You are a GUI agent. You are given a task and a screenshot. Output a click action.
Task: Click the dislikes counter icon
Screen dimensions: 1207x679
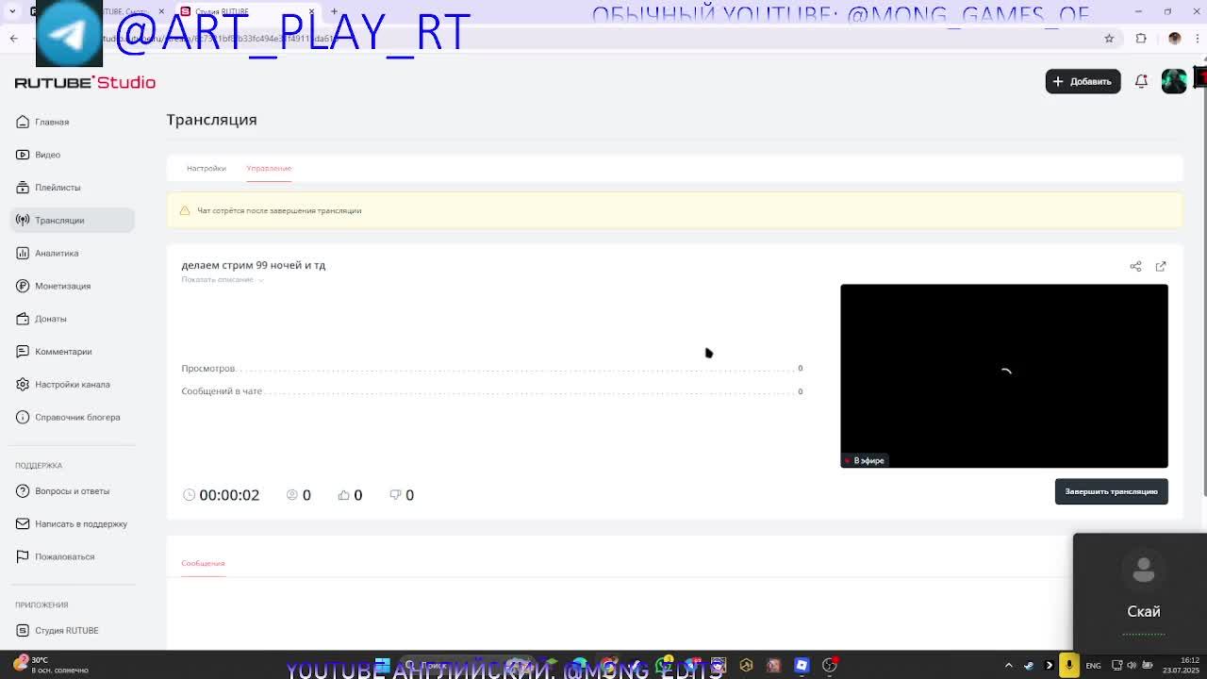coord(395,495)
